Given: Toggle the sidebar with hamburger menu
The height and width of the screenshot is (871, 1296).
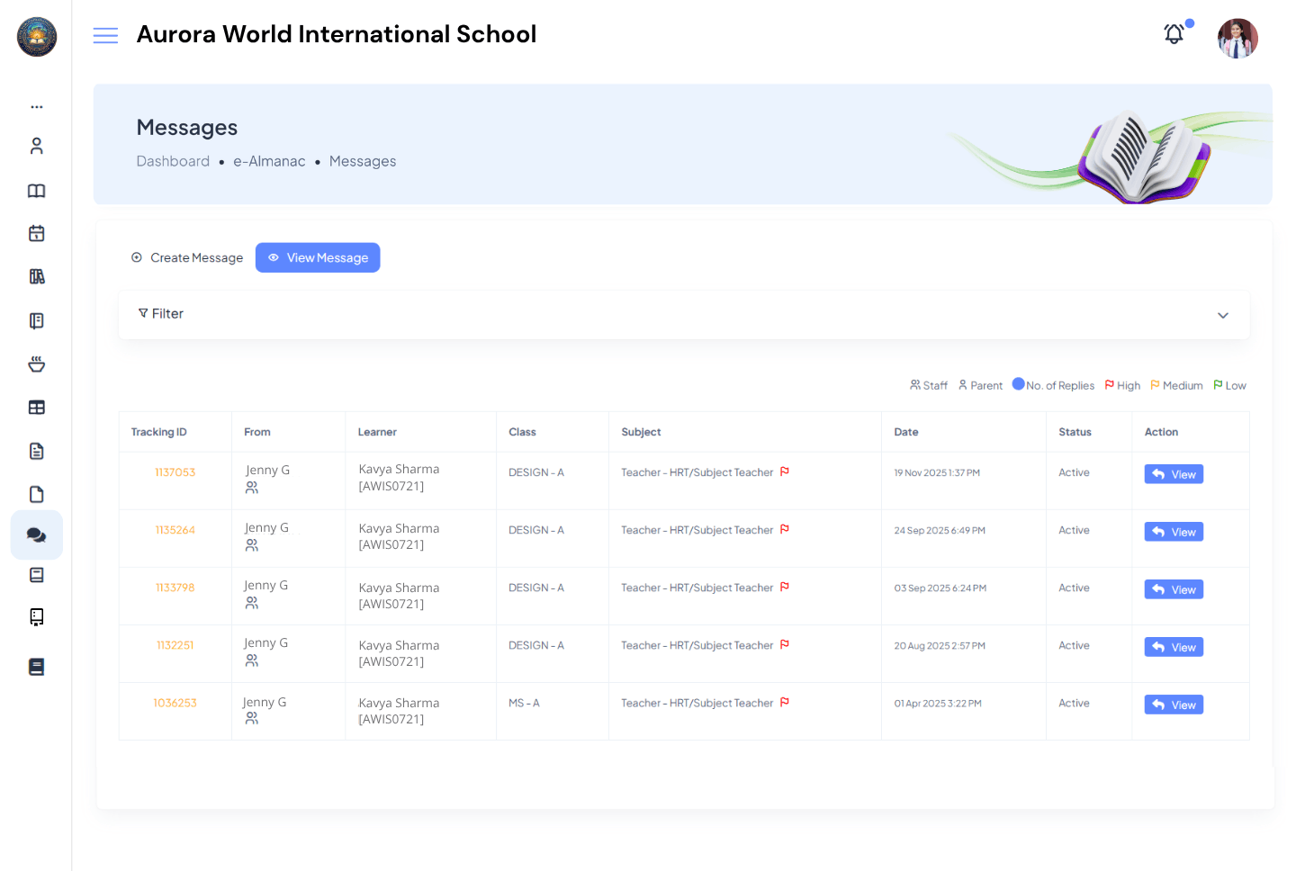Looking at the screenshot, I should (105, 35).
